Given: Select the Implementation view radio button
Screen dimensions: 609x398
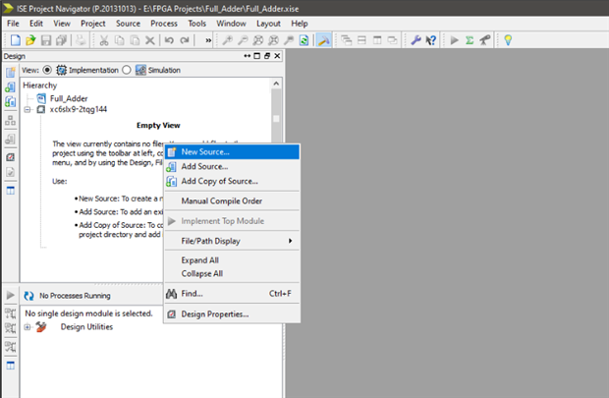Looking at the screenshot, I should coord(47,70).
